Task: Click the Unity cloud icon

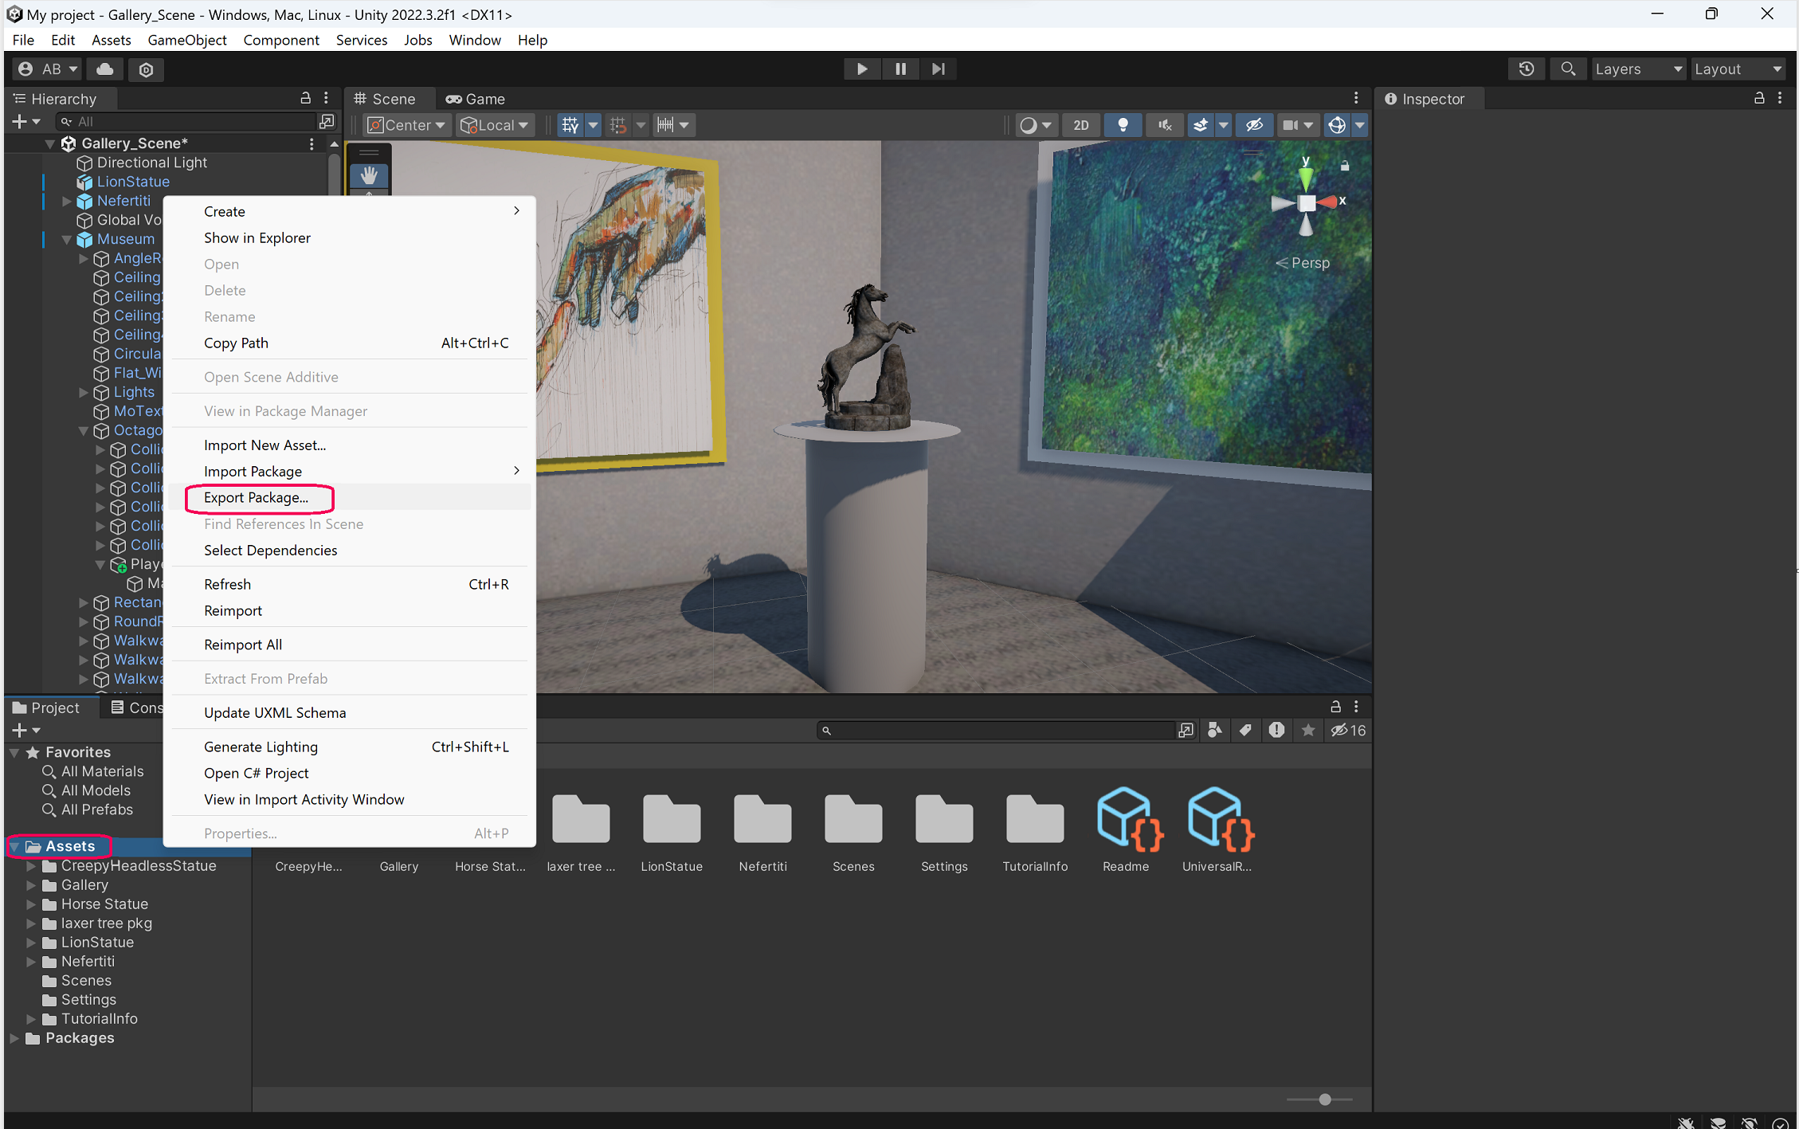Action: pos(104,69)
